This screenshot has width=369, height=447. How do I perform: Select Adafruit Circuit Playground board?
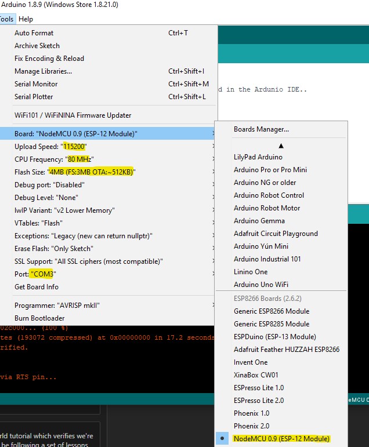point(281,234)
